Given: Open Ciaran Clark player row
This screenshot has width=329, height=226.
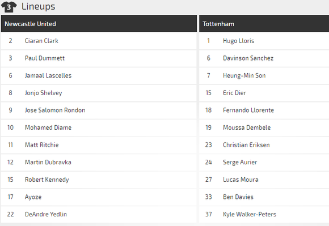Looking at the screenshot, I should (x=99, y=41).
